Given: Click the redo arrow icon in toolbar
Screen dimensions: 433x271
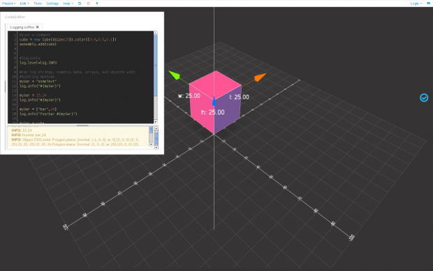Looking at the screenshot, I should (89, 3).
